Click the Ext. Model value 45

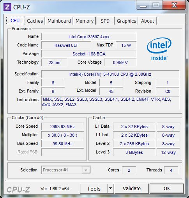tap(111, 91)
